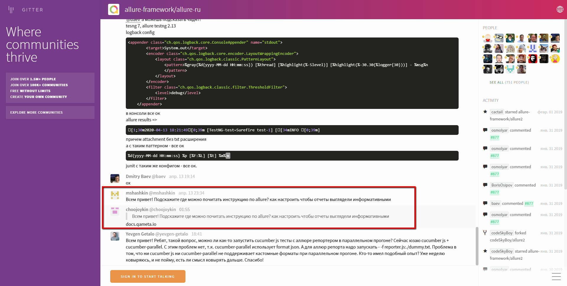567x286 pixels.
Task: Open the Grumpy Cat avatar in People
Action: 544,48
